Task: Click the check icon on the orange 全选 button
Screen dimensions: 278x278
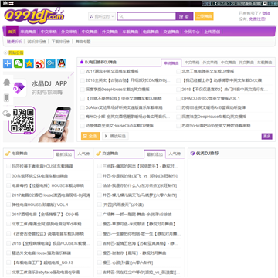Action: pos(85,136)
